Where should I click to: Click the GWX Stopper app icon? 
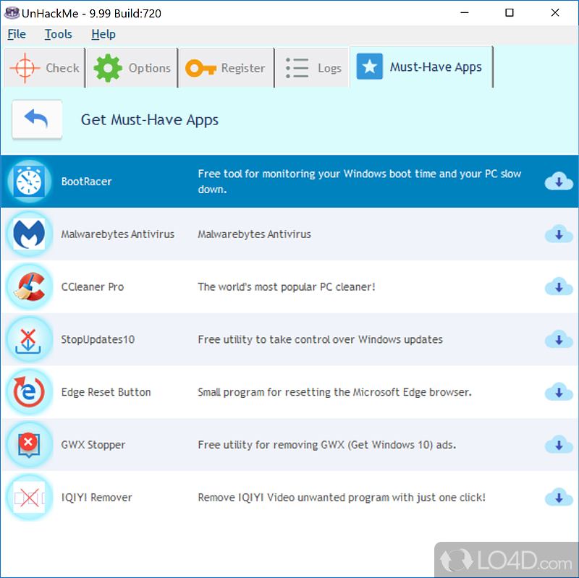(x=29, y=445)
